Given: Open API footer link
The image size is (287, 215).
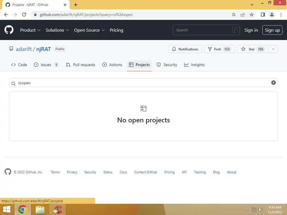Looking at the screenshot, I should [184, 172].
